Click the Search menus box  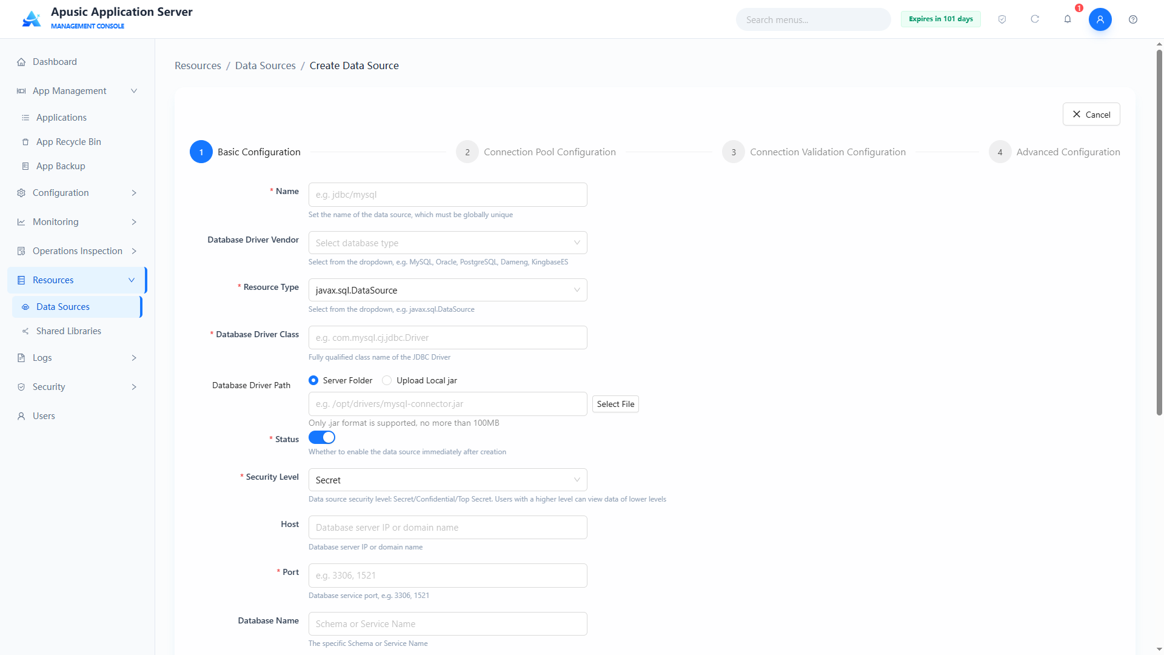[x=814, y=19]
